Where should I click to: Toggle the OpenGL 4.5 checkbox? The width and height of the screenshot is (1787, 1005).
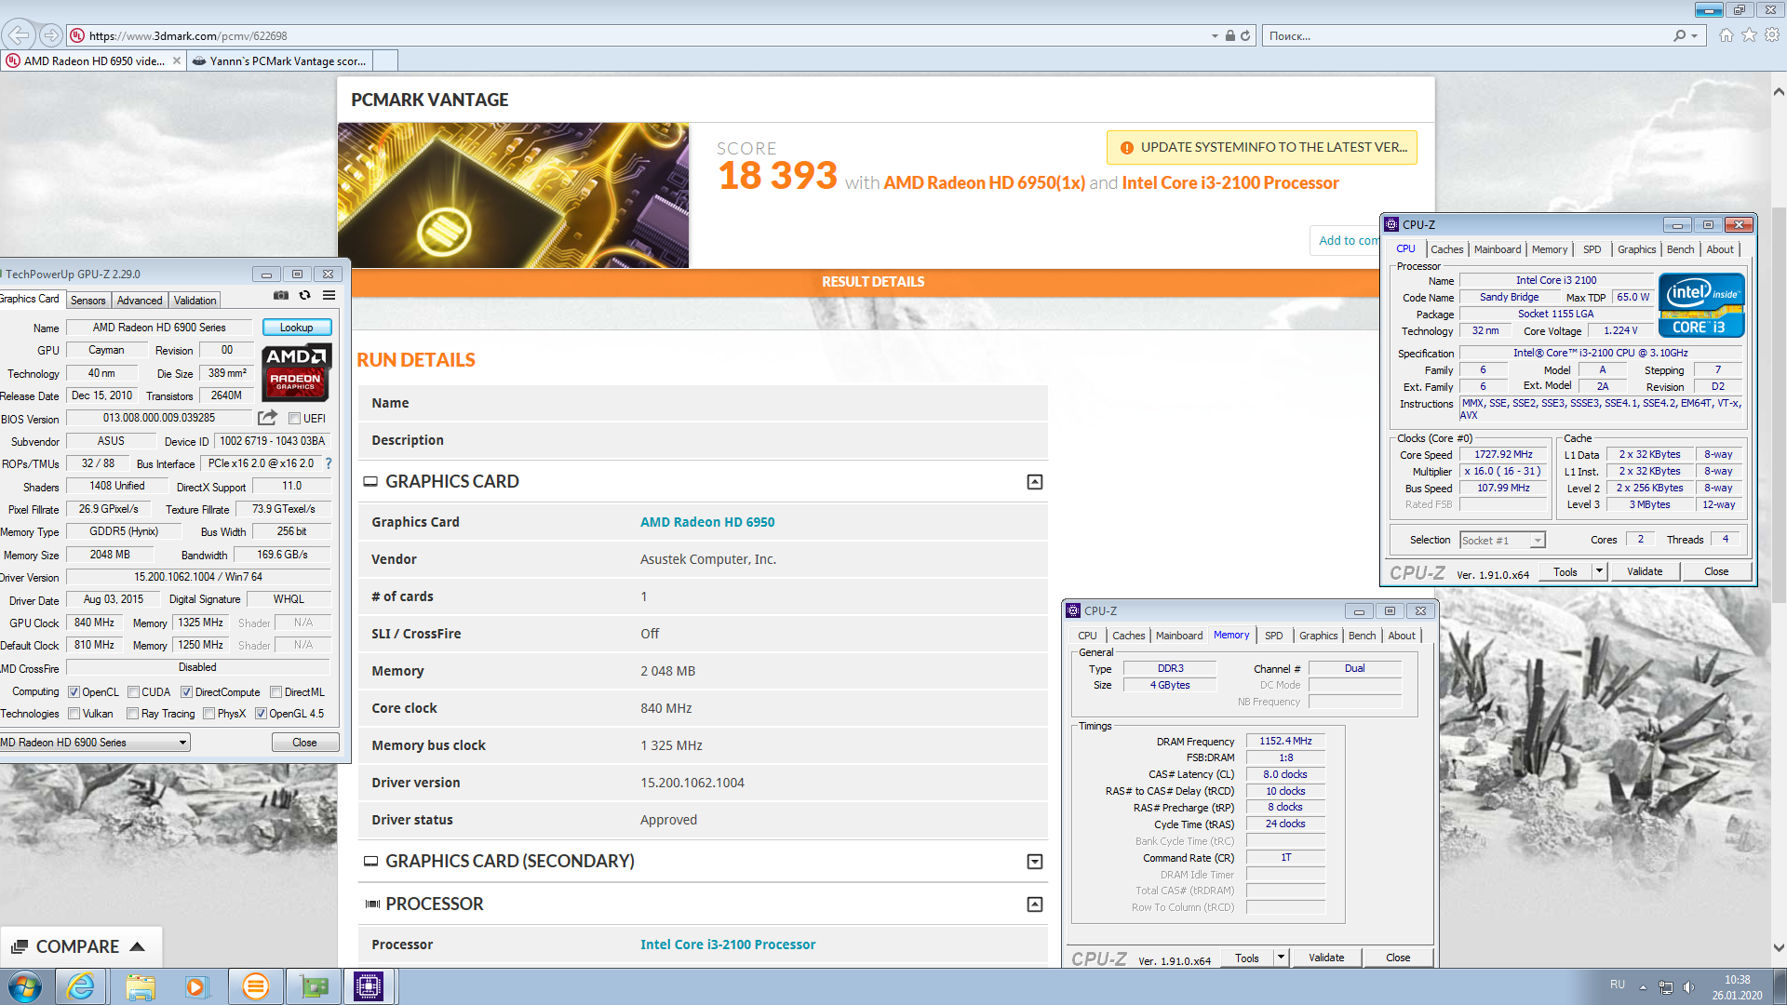[261, 714]
